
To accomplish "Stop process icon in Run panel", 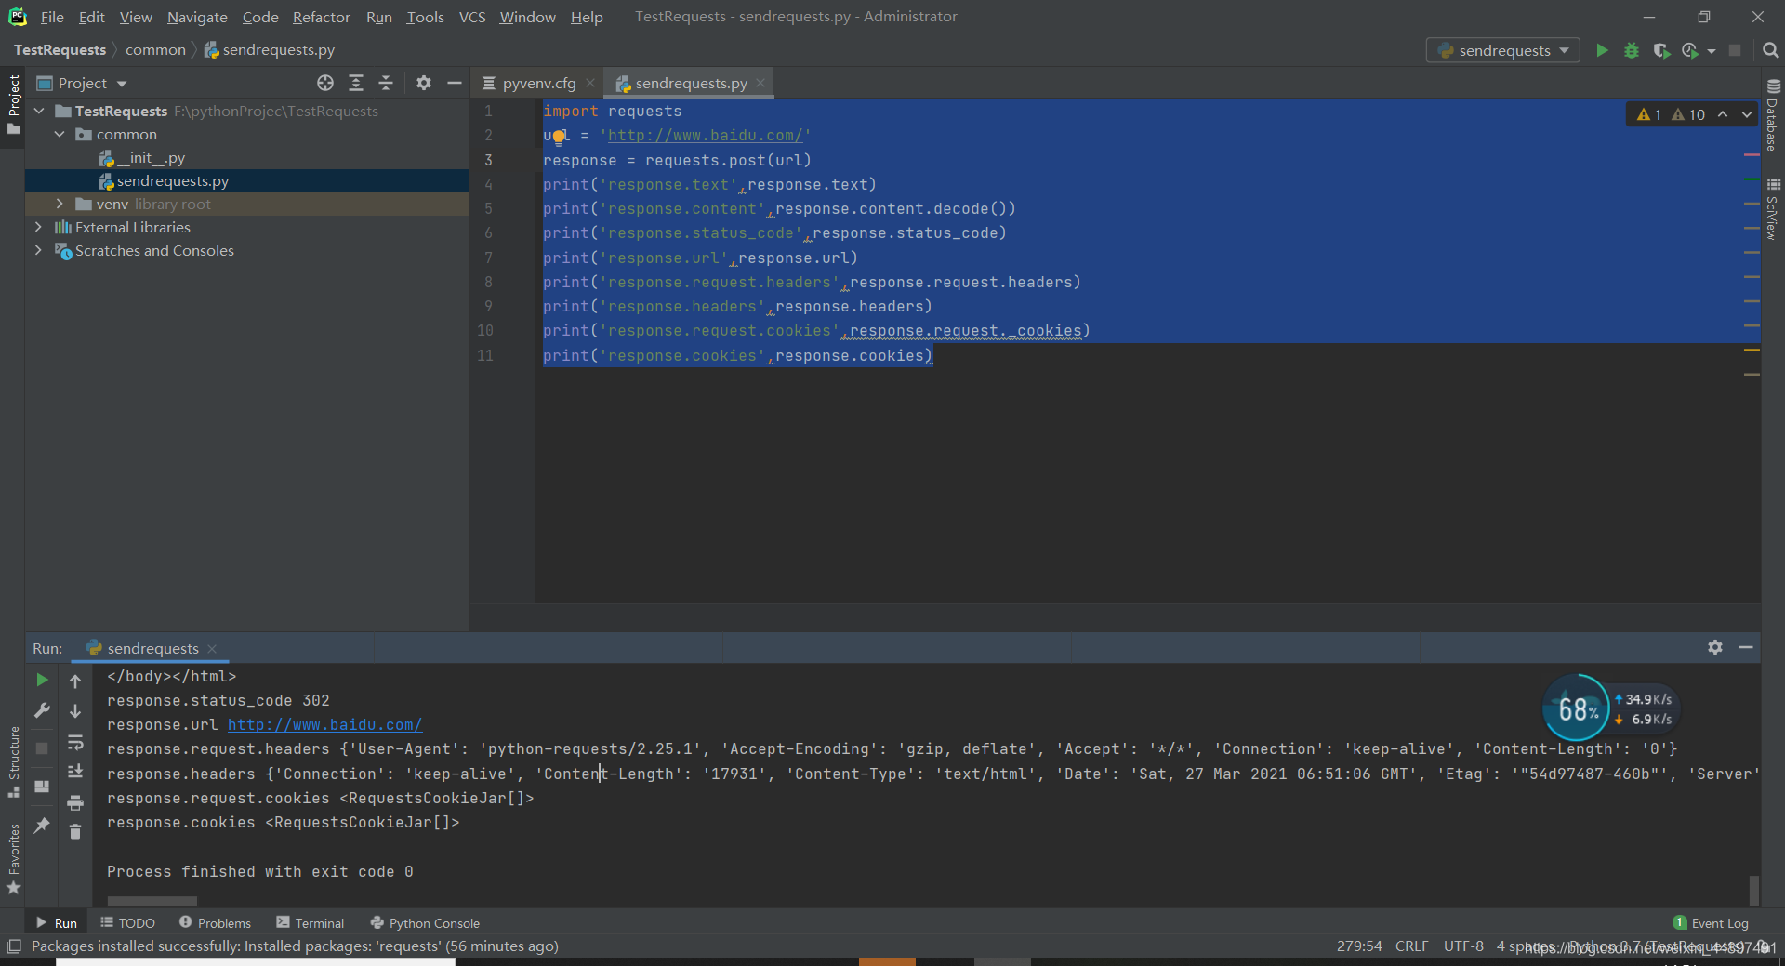I will (x=42, y=748).
